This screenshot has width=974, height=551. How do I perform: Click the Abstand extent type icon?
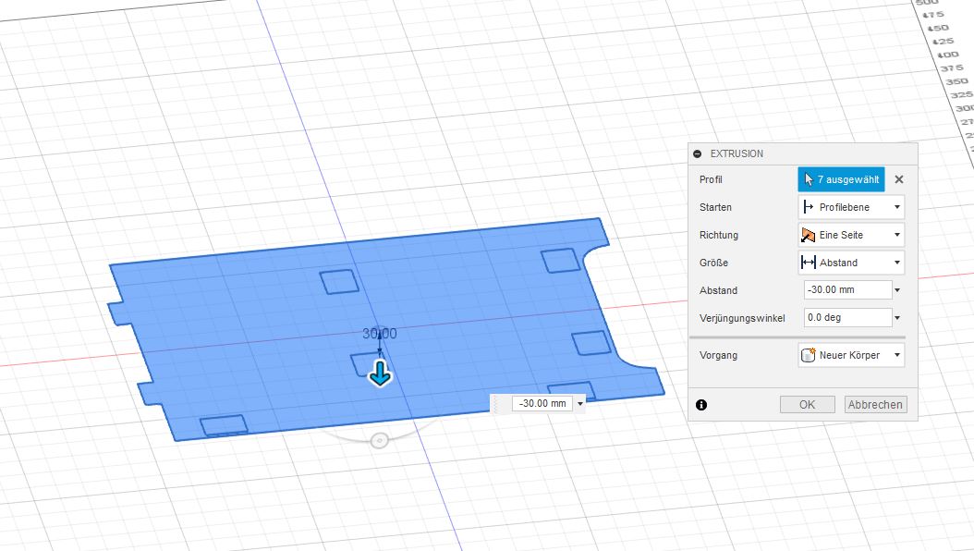click(x=809, y=263)
